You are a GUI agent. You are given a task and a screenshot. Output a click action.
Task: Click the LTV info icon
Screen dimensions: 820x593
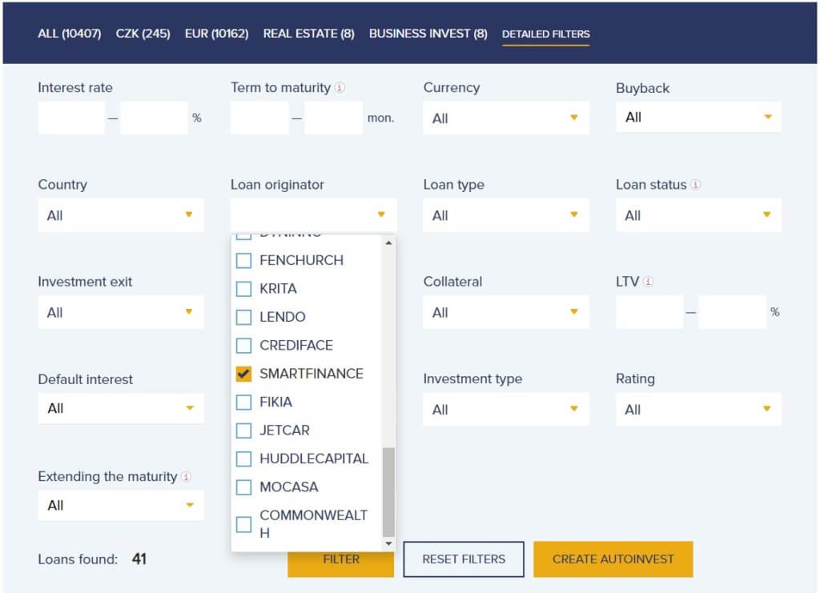coord(648,282)
